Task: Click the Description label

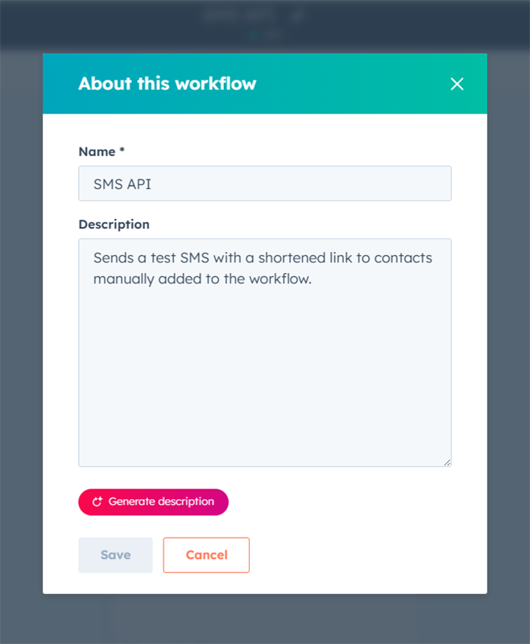Action: tap(114, 225)
